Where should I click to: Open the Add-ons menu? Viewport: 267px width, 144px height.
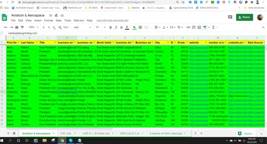(79, 20)
